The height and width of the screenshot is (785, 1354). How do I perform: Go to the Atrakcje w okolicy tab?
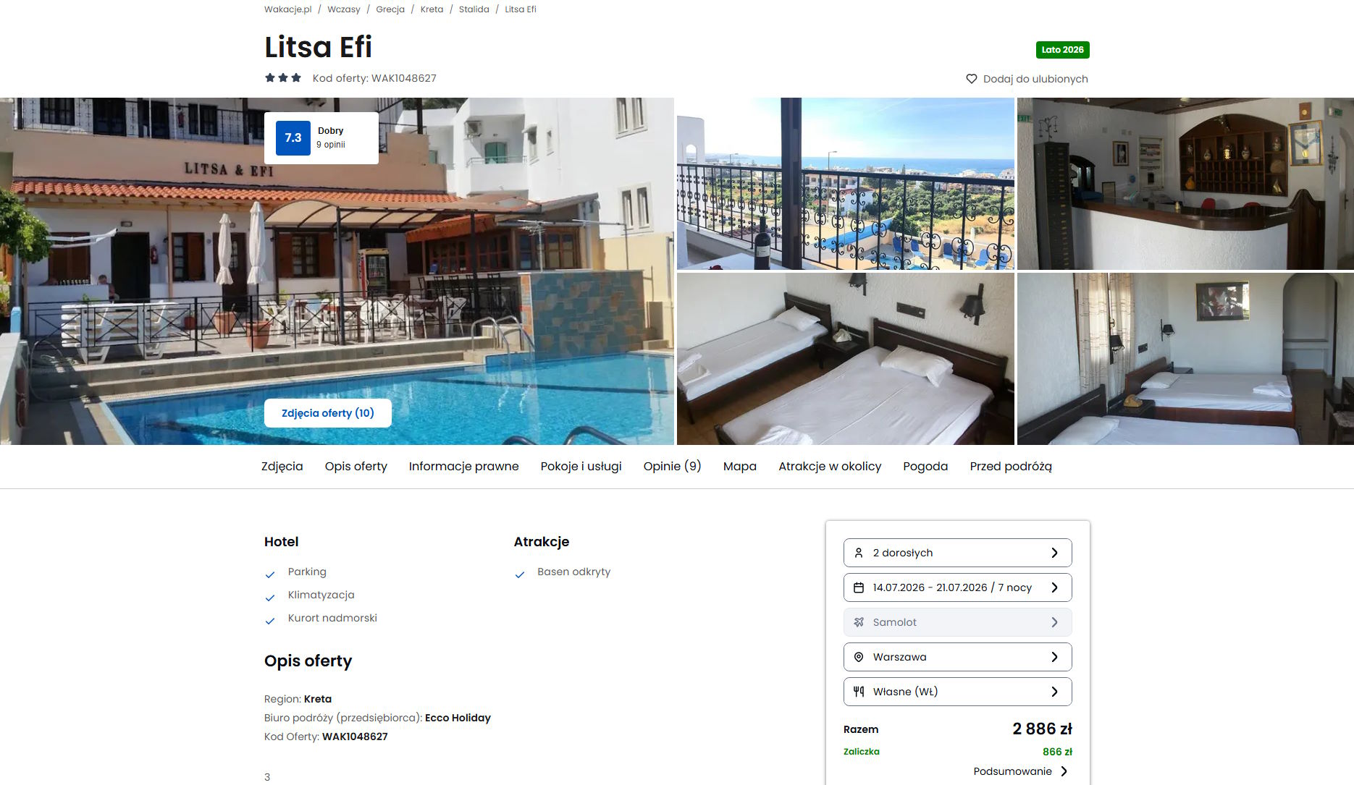830,467
